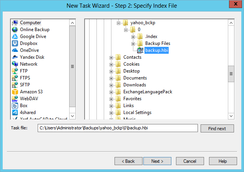
Task: Click the Amazon S3 box icon
Action: pyautogui.click(x=15, y=92)
